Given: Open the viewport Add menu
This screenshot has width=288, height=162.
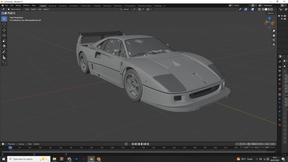Looking at the screenshot, I should coord(40,9).
